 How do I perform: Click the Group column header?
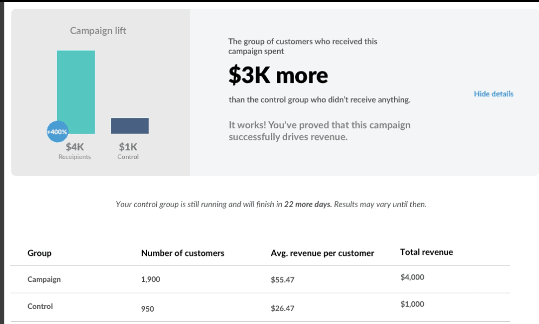[x=39, y=253]
